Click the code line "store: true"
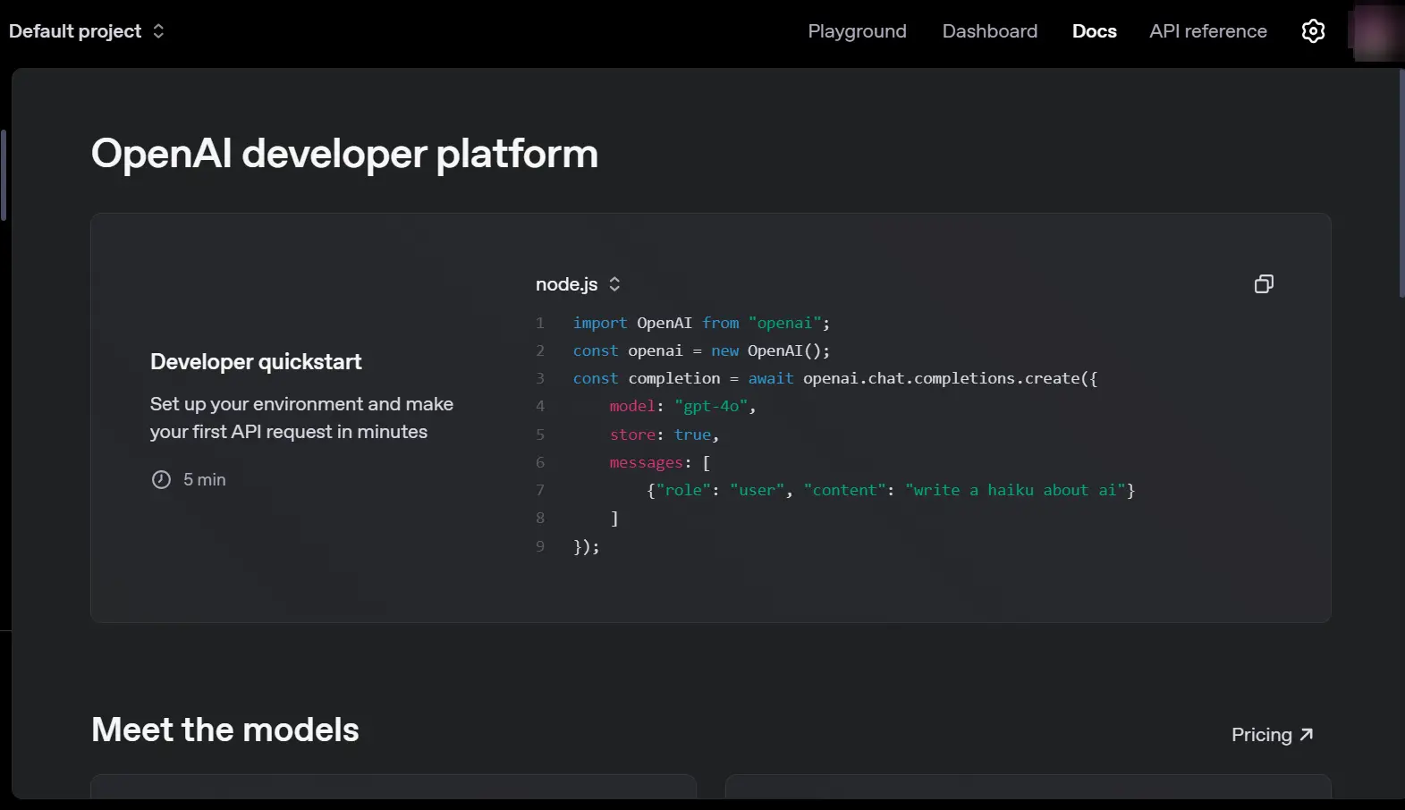Viewport: 1405px width, 810px height. coord(664,435)
